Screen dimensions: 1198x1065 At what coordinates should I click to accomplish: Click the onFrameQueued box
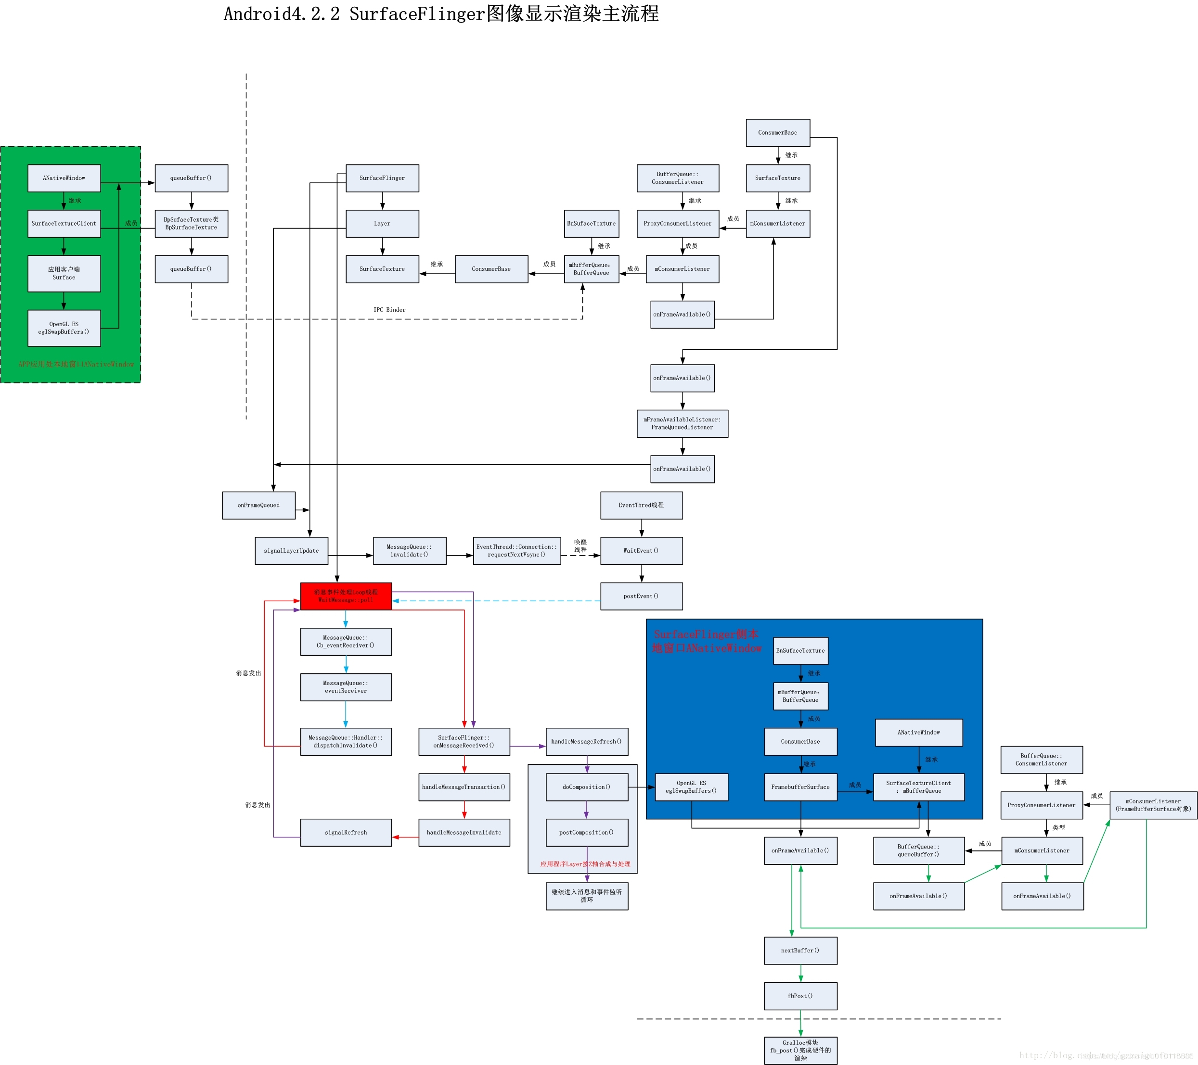click(x=258, y=505)
